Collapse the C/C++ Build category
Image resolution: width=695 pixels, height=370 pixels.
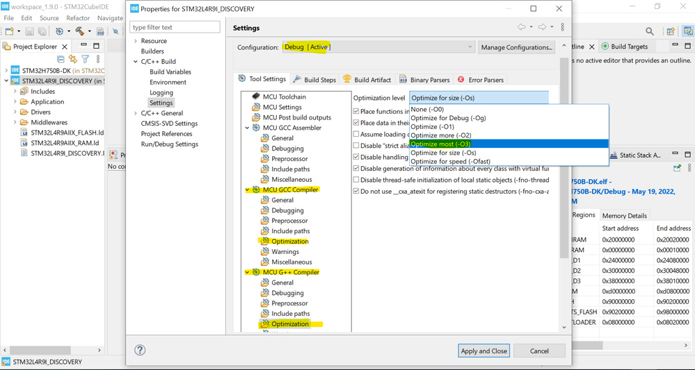[x=136, y=62]
